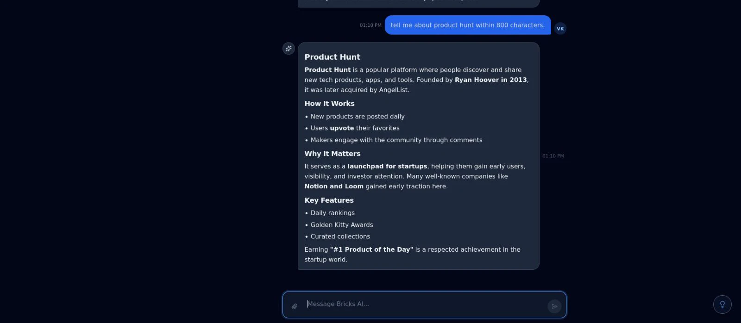Click bold text Ryan Hoover in 2013
741x323 pixels.
(x=491, y=80)
